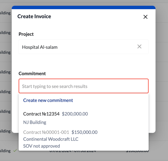Click the blue header bar of dialog
The width and height of the screenshot is (168, 161).
click(x=84, y=7)
